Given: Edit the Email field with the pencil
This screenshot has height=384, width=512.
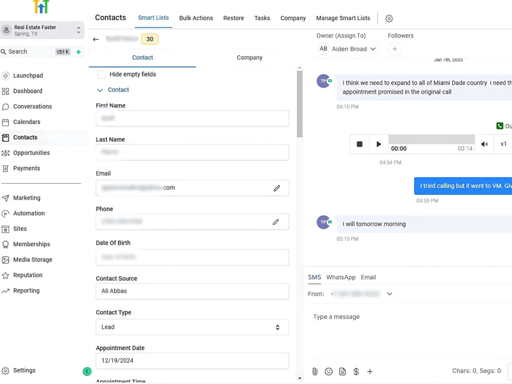Looking at the screenshot, I should [x=276, y=188].
